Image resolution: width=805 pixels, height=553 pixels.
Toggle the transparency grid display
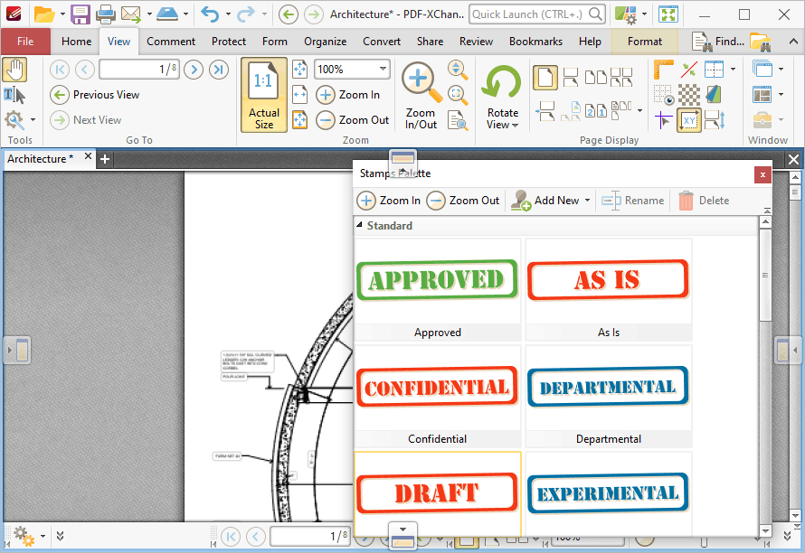pyautogui.click(x=689, y=96)
